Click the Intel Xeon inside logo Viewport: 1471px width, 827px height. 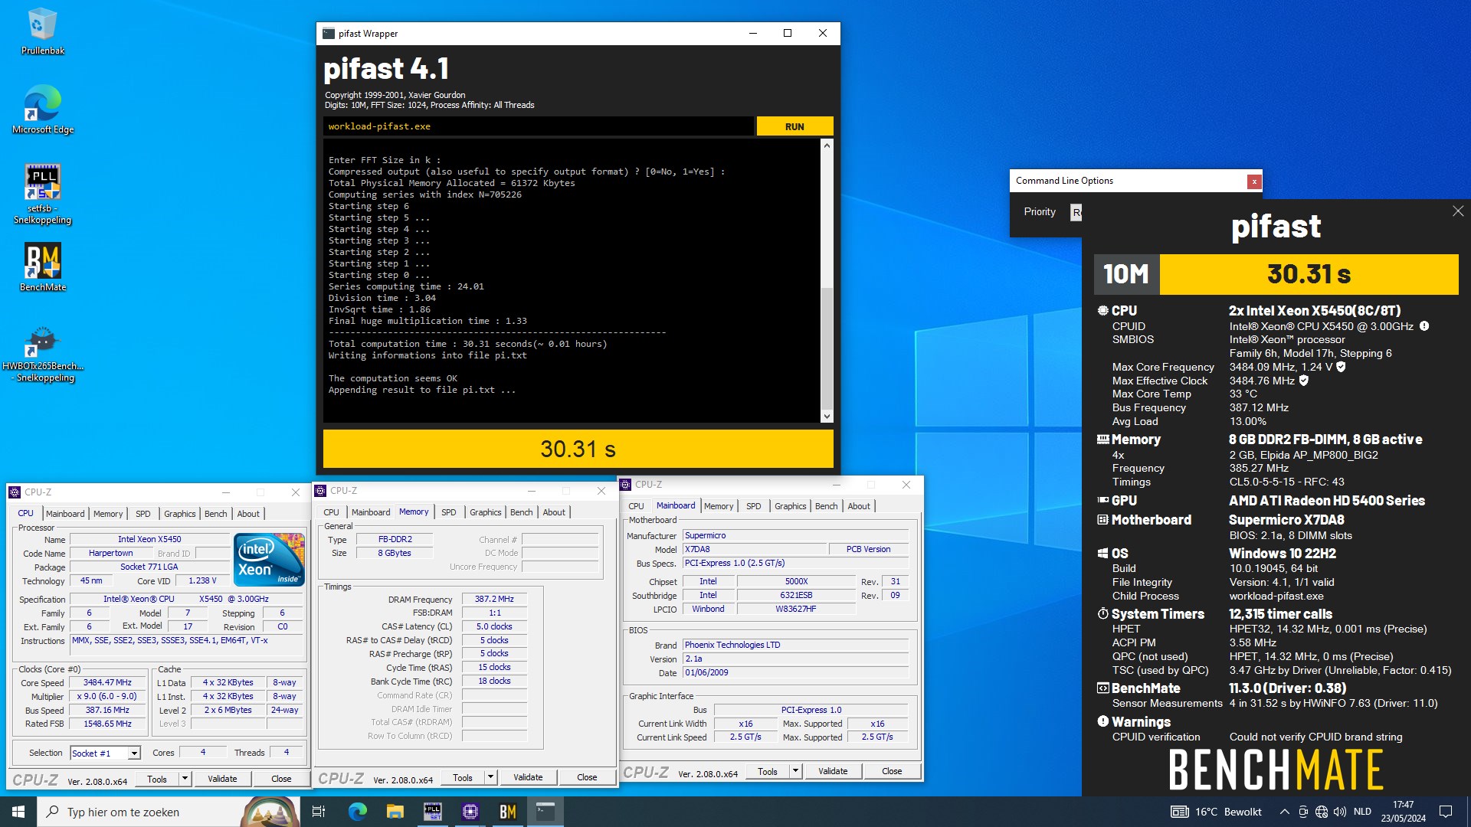click(269, 559)
